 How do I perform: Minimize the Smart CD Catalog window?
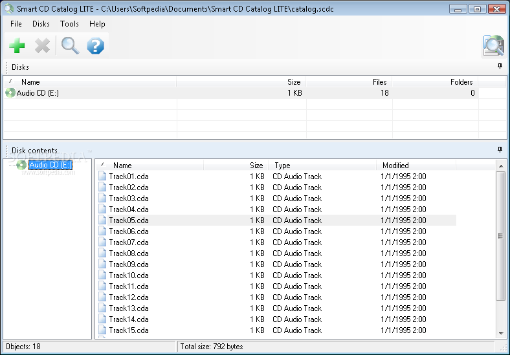(x=458, y=9)
